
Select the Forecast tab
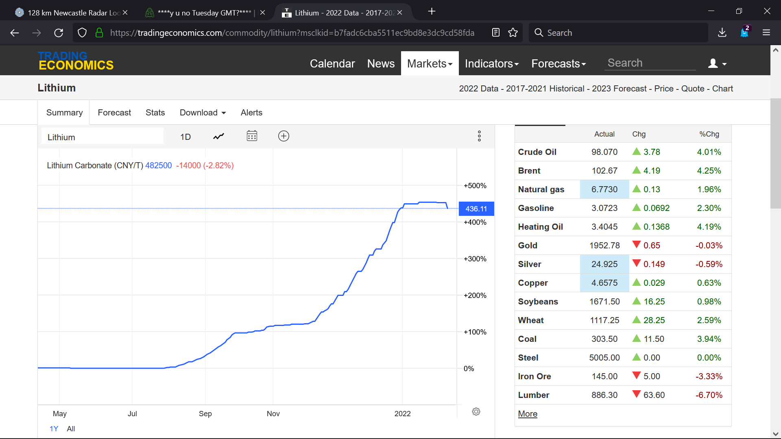(114, 113)
